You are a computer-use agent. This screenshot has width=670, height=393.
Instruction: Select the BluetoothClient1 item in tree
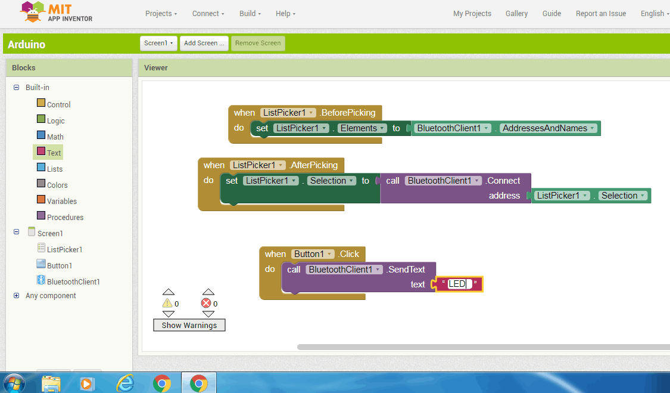pos(73,281)
